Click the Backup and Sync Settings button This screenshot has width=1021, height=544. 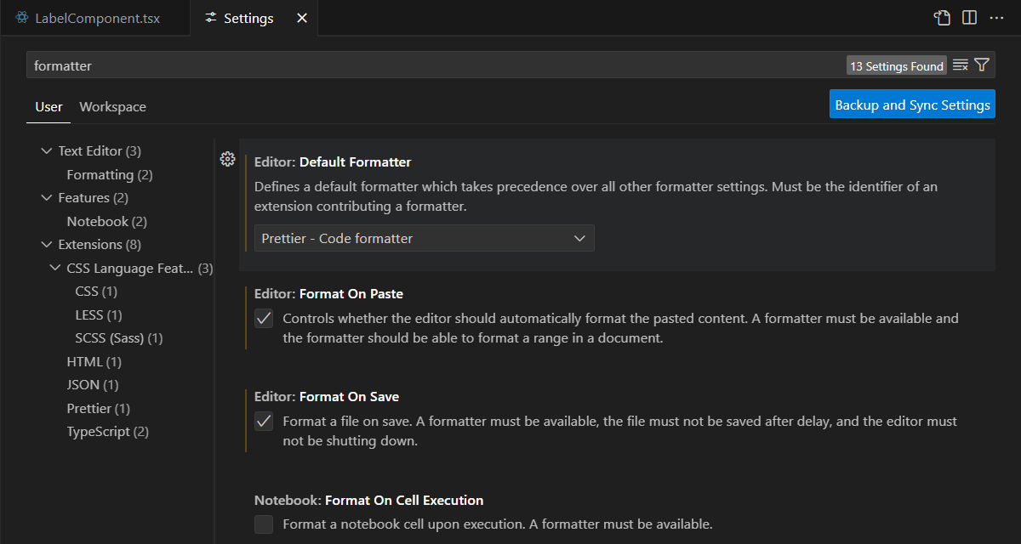(911, 104)
